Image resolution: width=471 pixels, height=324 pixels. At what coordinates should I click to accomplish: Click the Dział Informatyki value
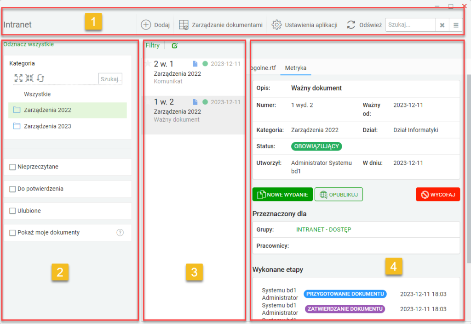416,130
